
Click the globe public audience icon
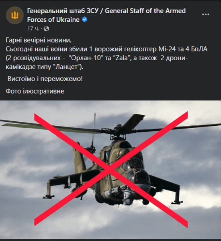[46, 29]
